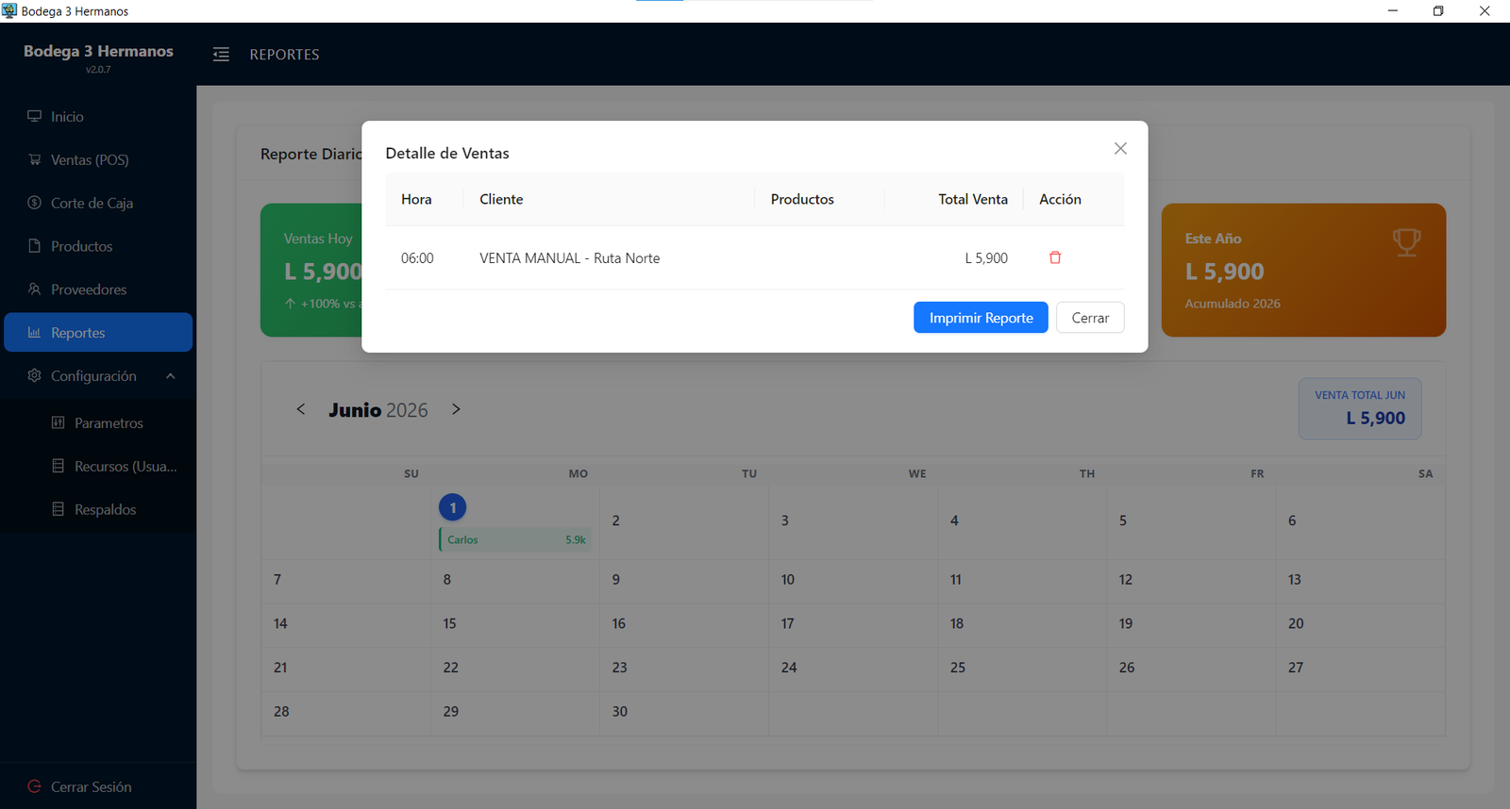Click the Ventas (POS) cart icon
Screen dimensions: 1510x809
[35, 159]
